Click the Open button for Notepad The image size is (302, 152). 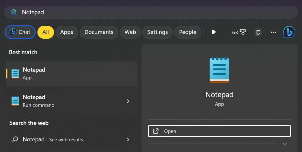tap(219, 131)
